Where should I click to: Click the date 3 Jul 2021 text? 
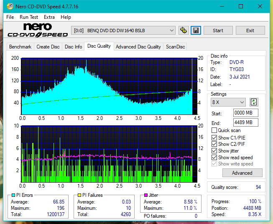(x=240, y=77)
